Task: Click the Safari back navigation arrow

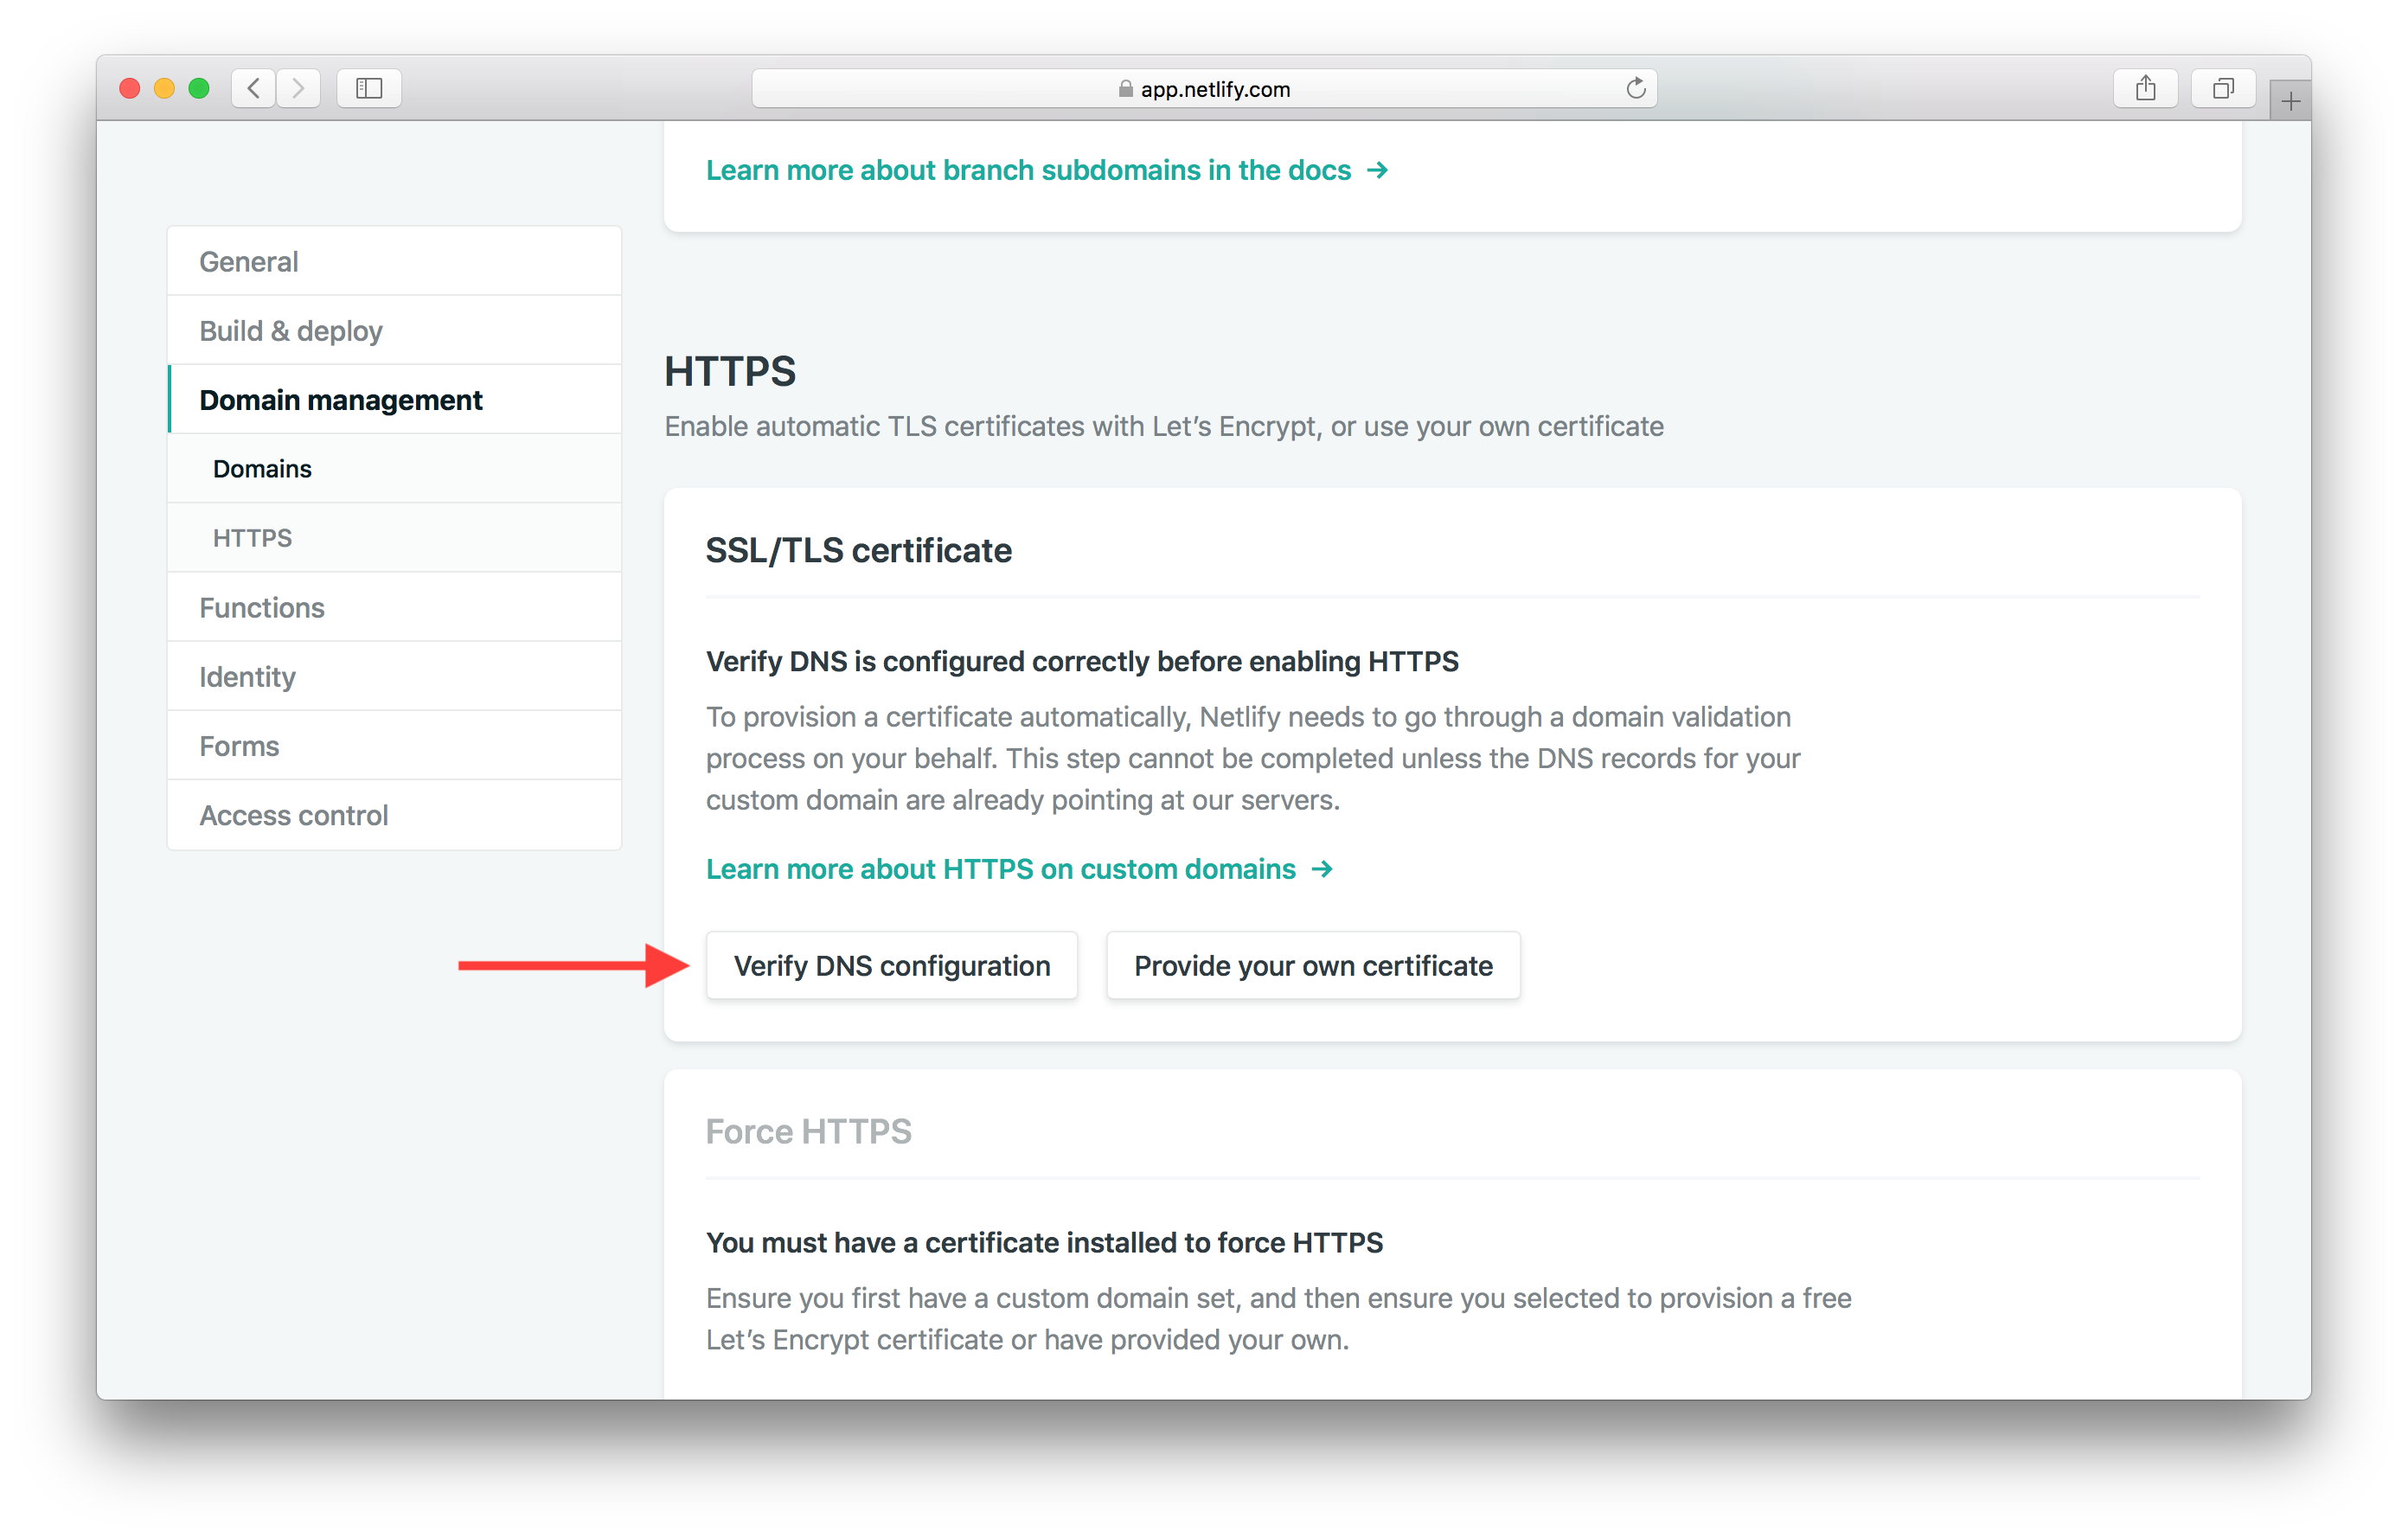Action: (254, 88)
